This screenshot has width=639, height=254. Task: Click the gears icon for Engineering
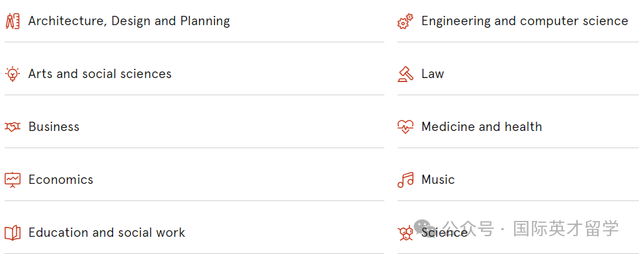pyautogui.click(x=405, y=21)
